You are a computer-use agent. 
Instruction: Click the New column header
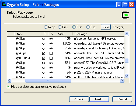point(27,34)
